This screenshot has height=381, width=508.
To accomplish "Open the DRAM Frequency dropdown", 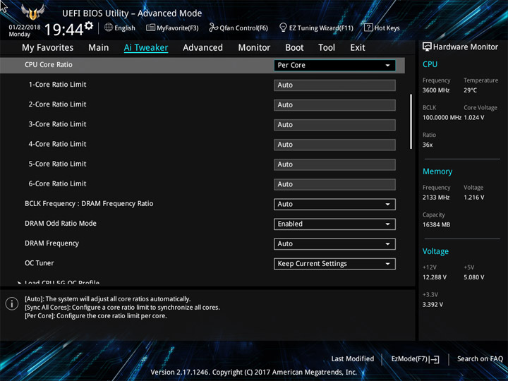I will point(334,243).
